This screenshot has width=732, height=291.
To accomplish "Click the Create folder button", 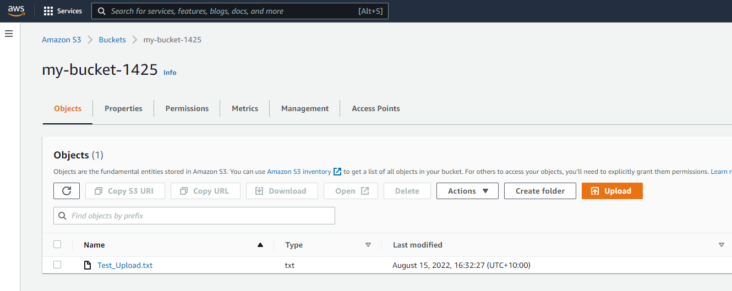I will 540,191.
